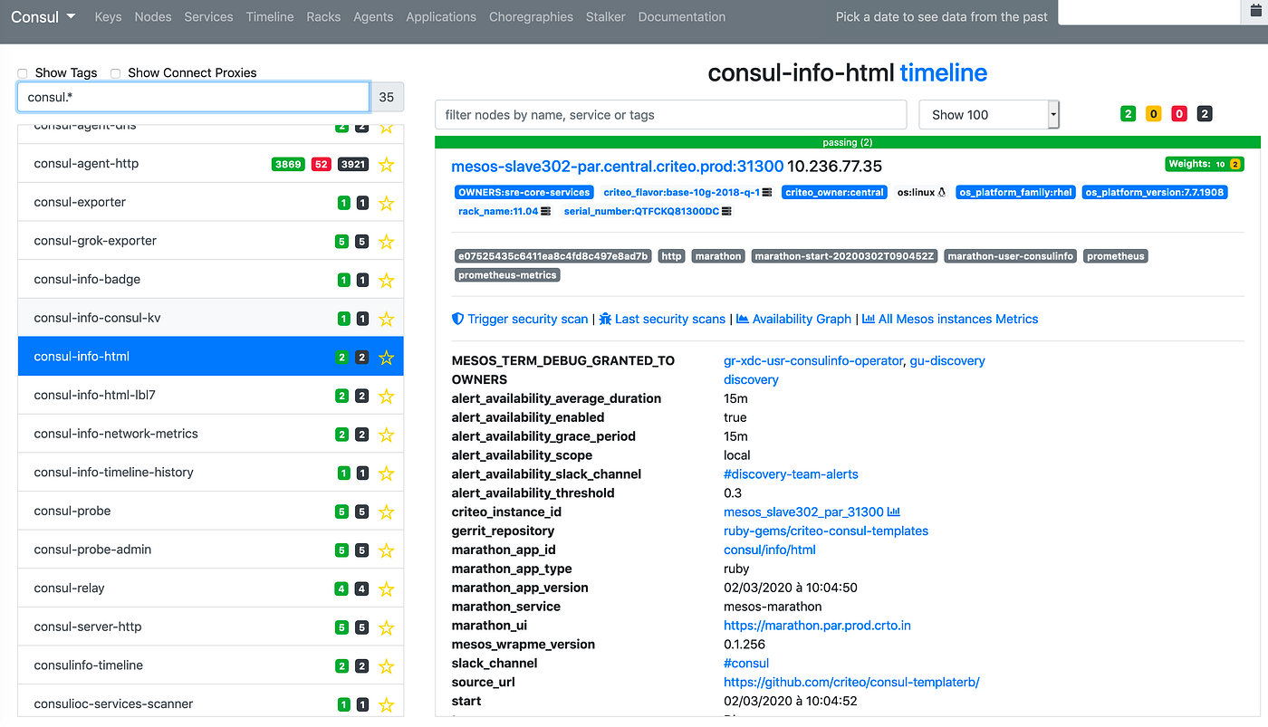Enable the Show Connect Proxies checkbox
This screenshot has height=727, width=1268.
coord(115,72)
